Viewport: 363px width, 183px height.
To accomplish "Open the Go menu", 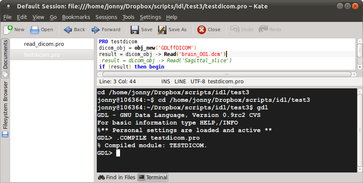I will pyautogui.click(x=53, y=17).
